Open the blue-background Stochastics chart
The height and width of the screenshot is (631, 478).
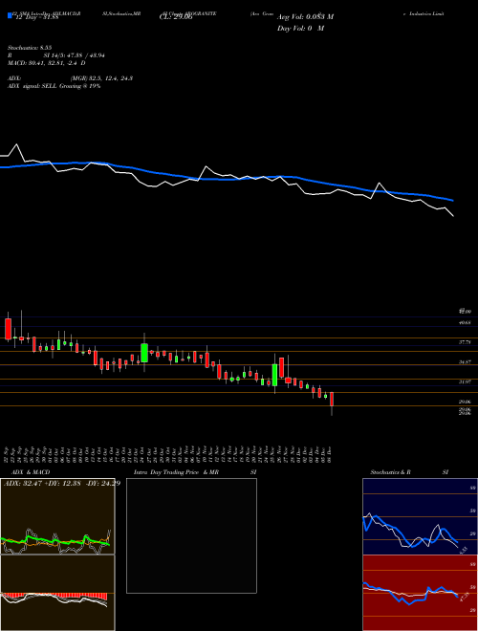pos(420,516)
